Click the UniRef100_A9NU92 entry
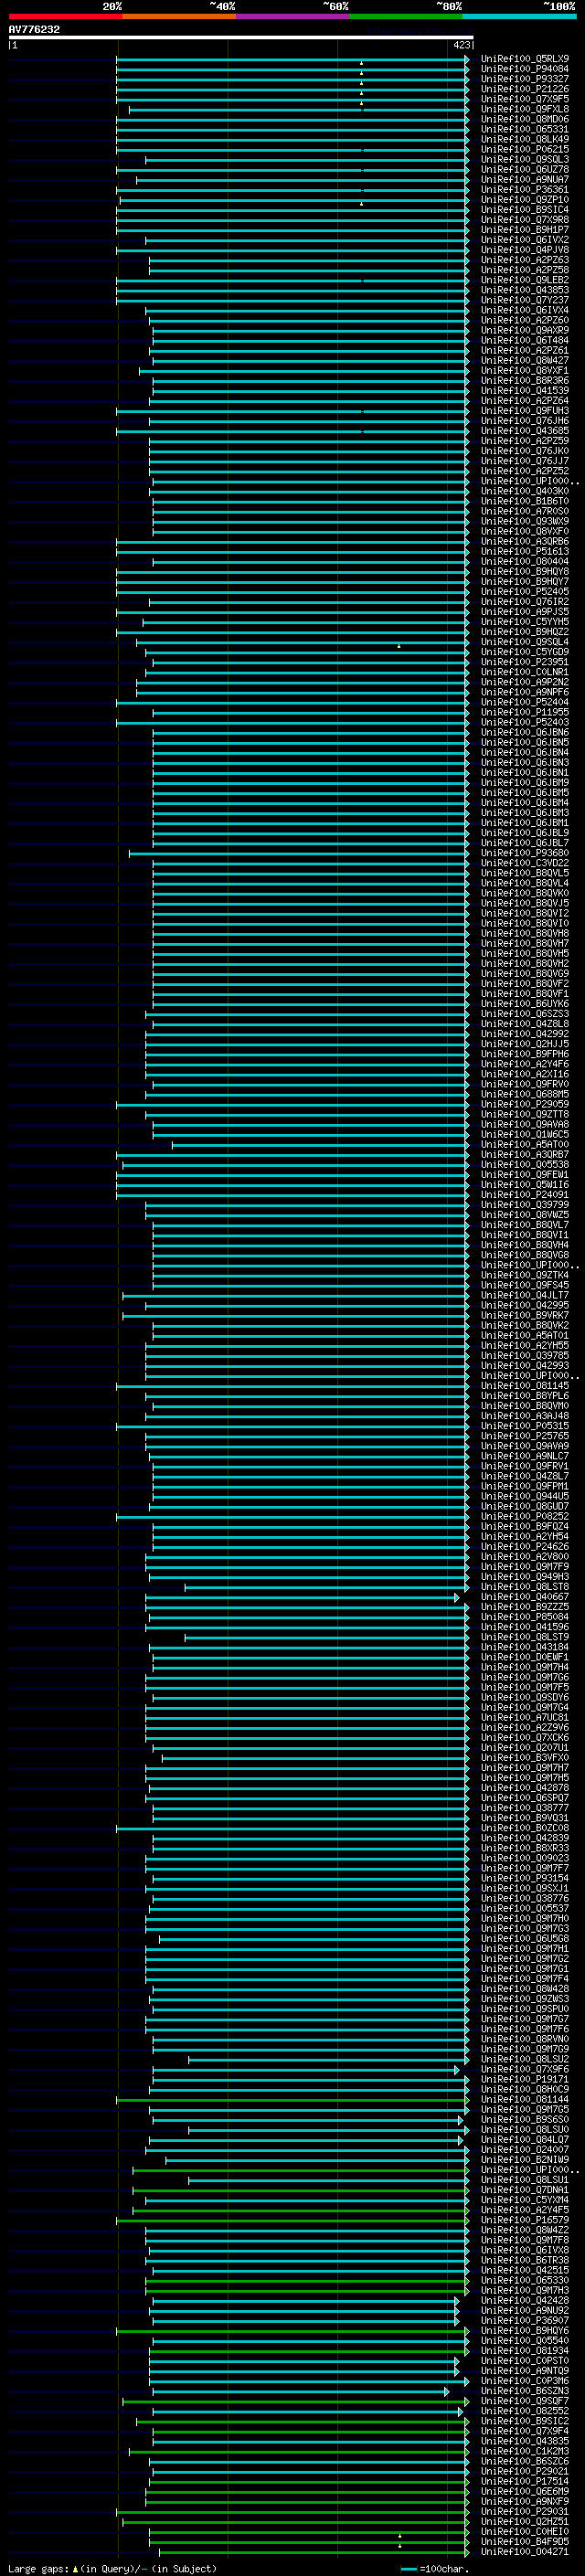The width and height of the screenshot is (585, 2576). tap(524, 2311)
